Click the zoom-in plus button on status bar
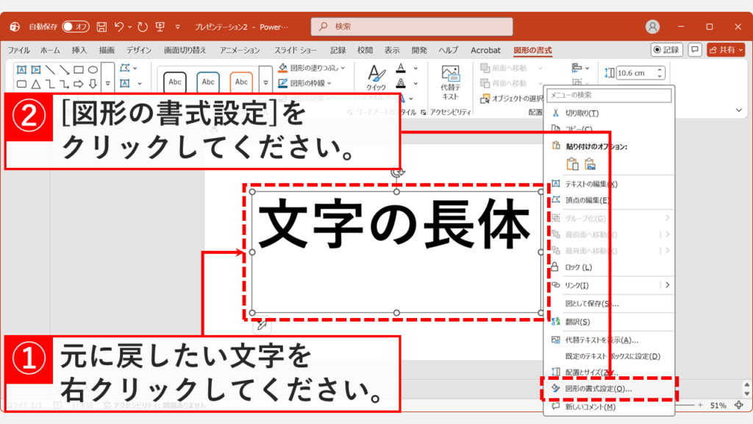The image size is (753, 424). (700, 405)
